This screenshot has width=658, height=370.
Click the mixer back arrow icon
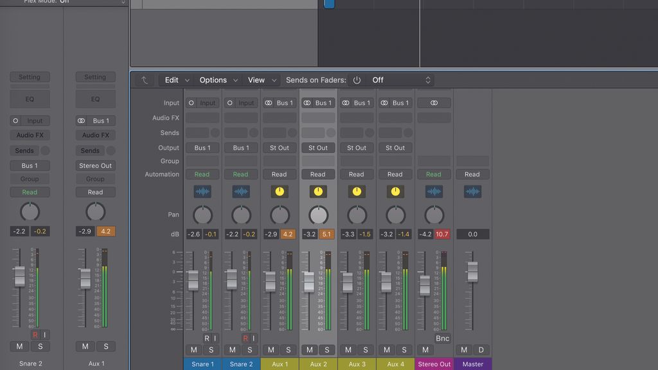click(x=145, y=80)
